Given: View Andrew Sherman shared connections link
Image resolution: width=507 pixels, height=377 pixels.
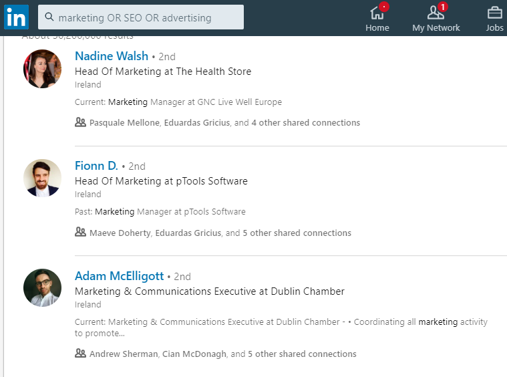Looking at the screenshot, I should [x=223, y=354].
